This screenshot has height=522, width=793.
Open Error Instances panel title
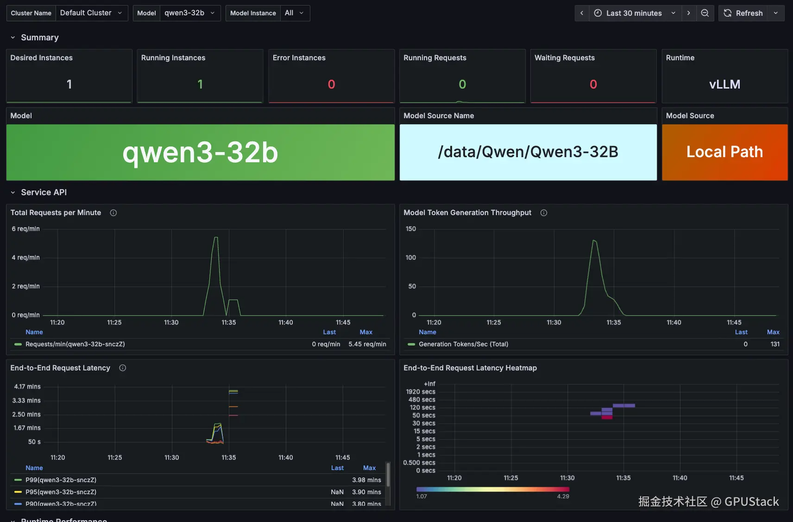[x=299, y=58]
